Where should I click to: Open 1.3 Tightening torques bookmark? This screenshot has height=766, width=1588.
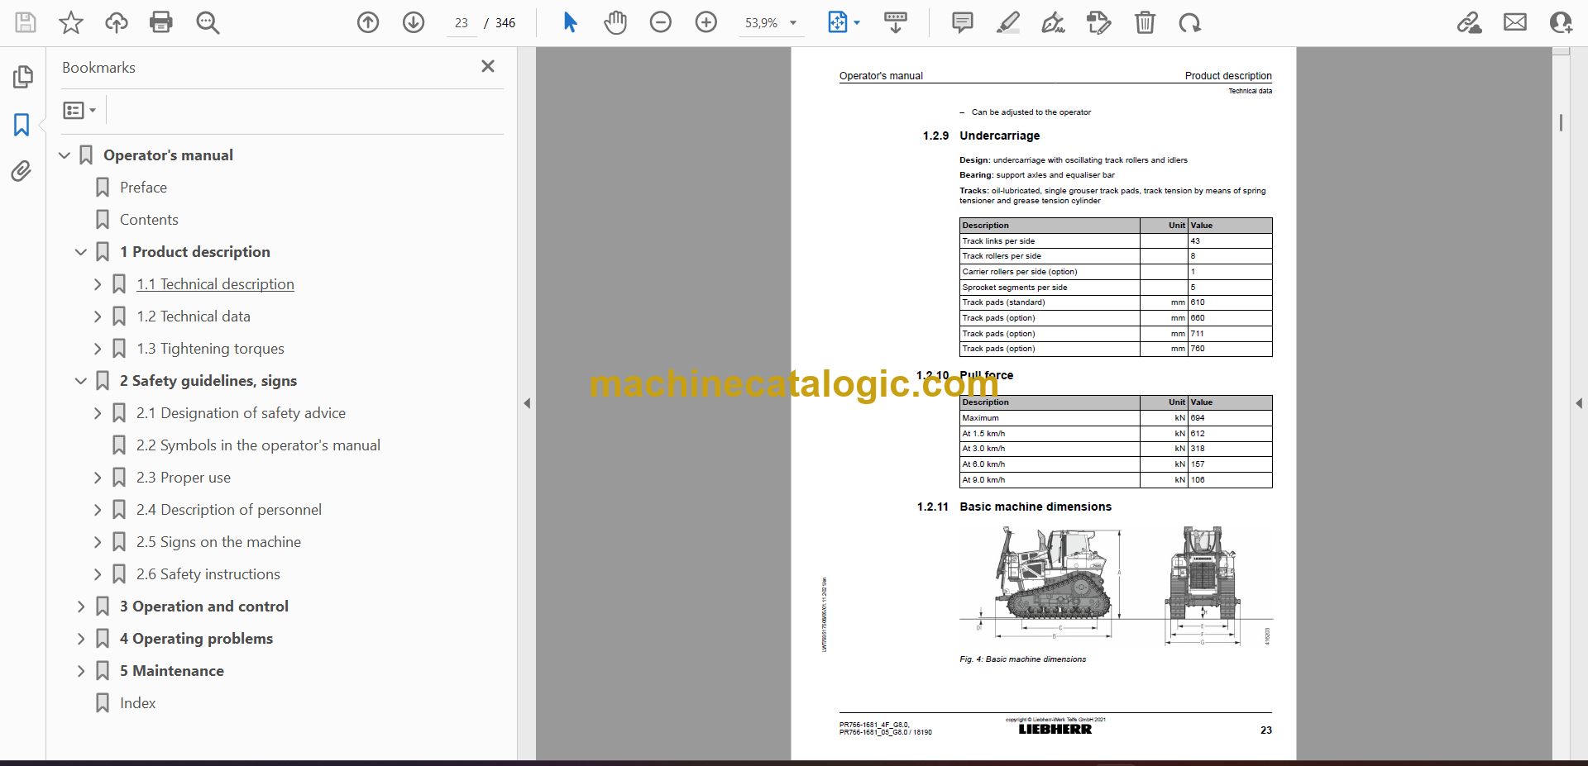click(210, 349)
